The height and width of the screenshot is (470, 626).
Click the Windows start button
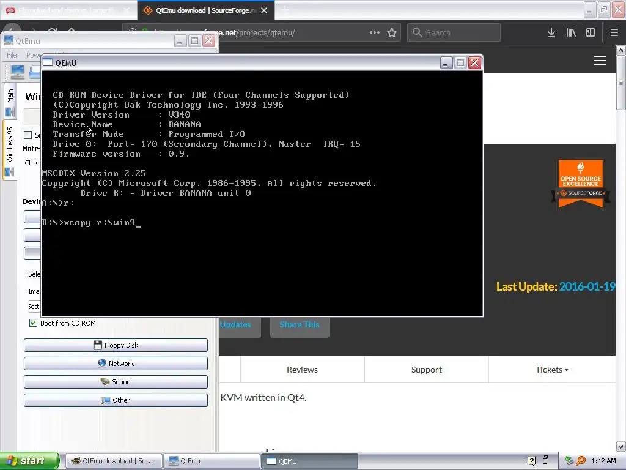click(29, 461)
